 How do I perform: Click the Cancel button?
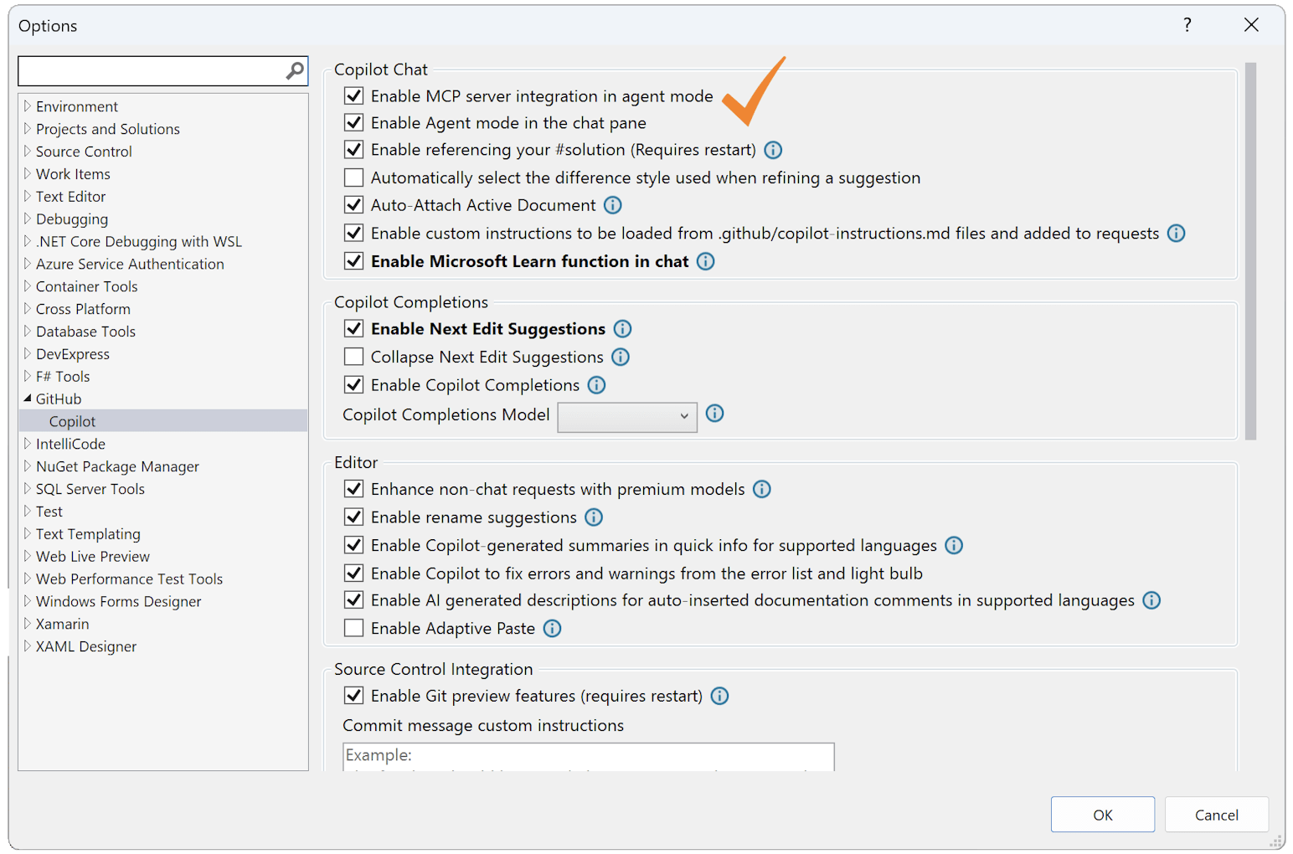coord(1216,814)
